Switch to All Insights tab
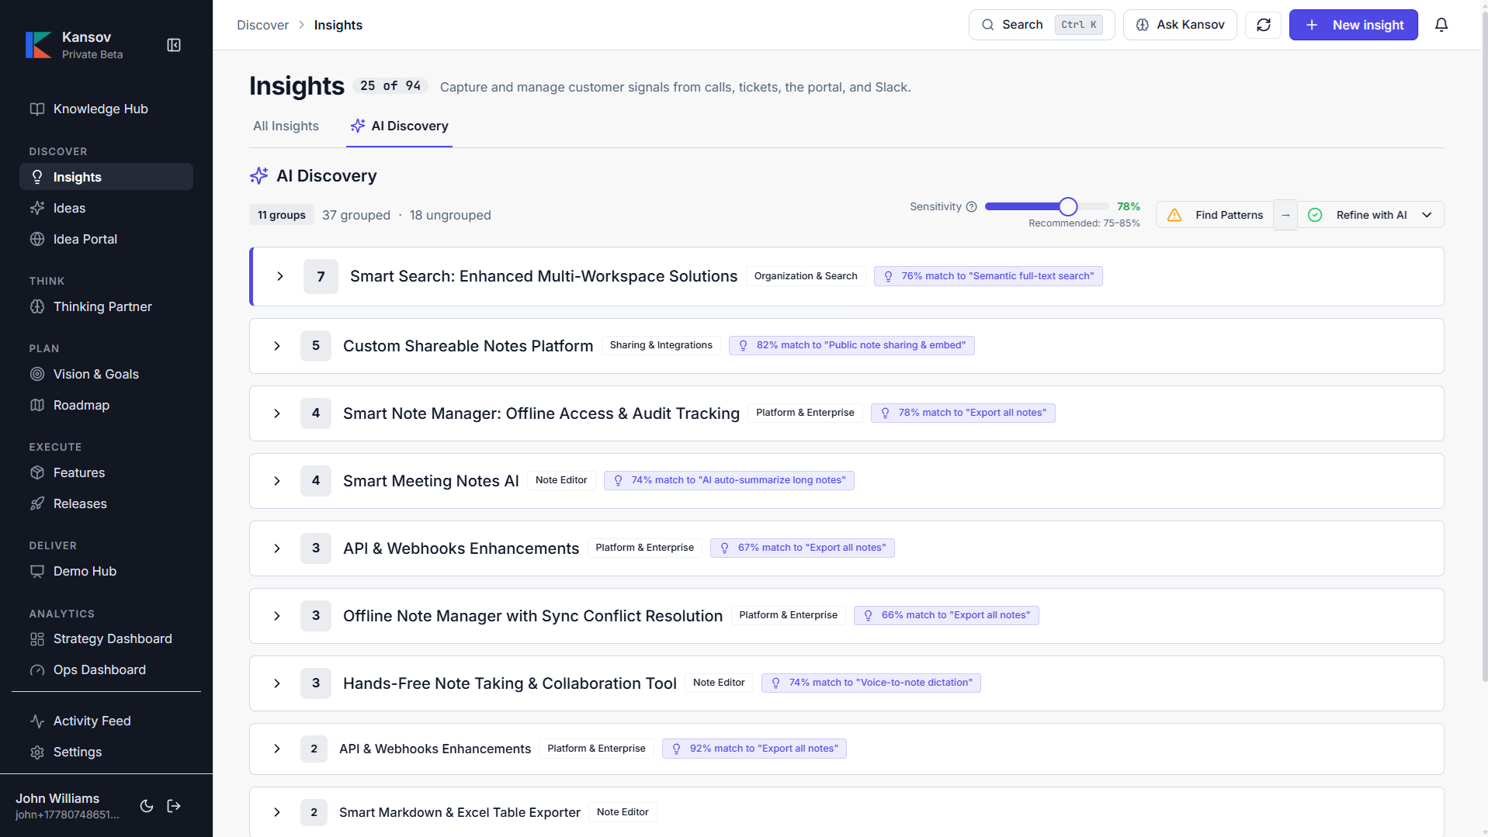 [x=286, y=126]
